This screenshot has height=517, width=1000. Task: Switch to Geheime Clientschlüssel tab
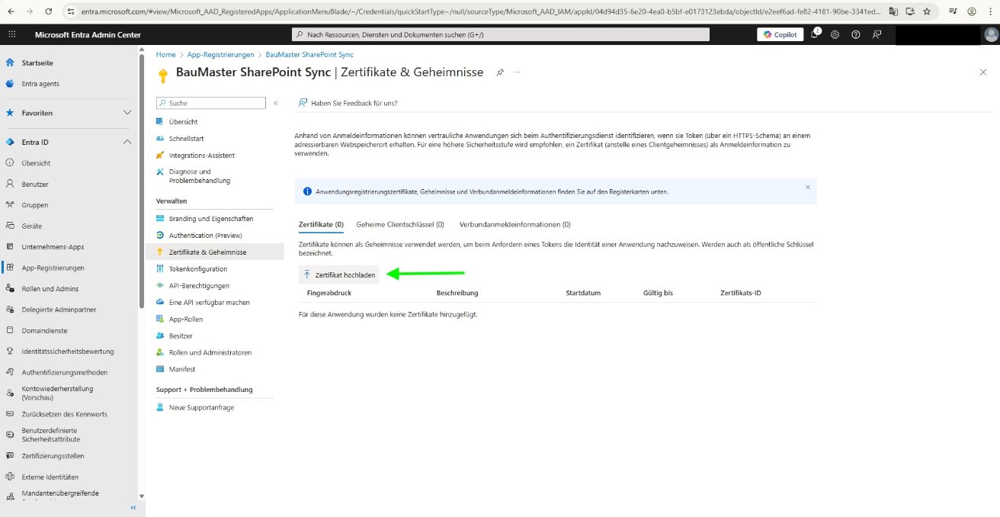pyautogui.click(x=400, y=224)
